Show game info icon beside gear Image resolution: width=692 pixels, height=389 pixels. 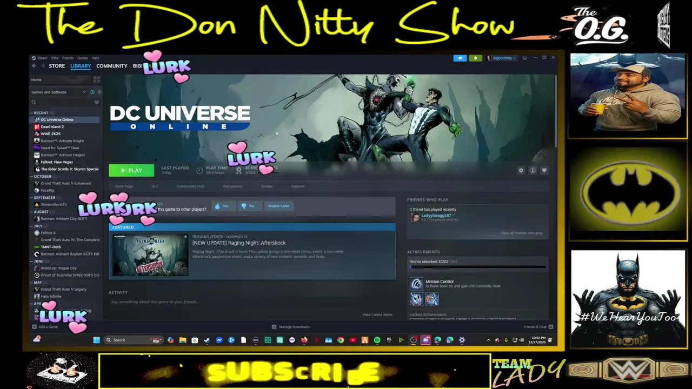[533, 170]
